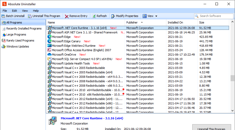The height and width of the screenshot is (130, 235).
Task: Select Large Programs category
Action: [x=16, y=34]
